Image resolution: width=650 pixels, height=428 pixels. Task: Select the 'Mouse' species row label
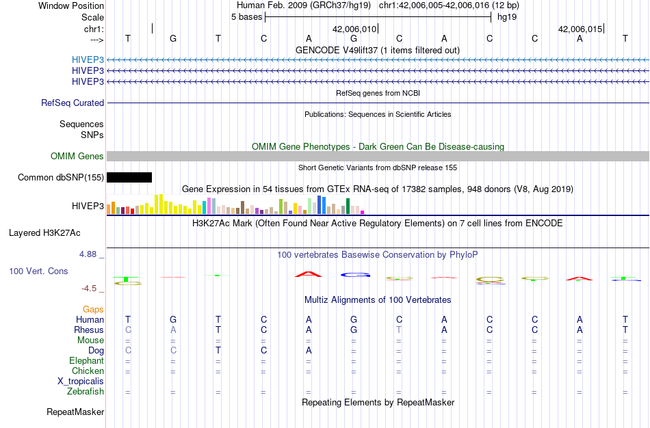pyautogui.click(x=91, y=340)
